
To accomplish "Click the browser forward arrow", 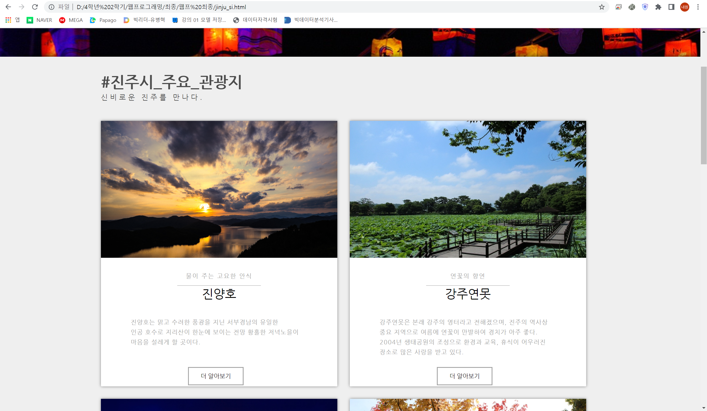I will (x=22, y=7).
